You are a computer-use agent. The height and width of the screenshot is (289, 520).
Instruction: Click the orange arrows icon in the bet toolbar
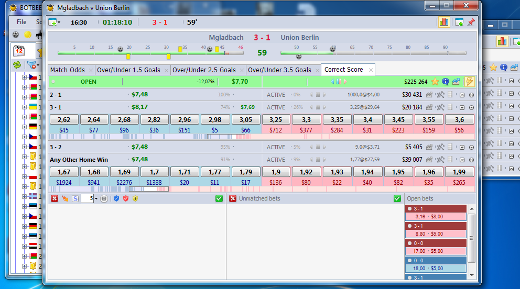click(65, 198)
